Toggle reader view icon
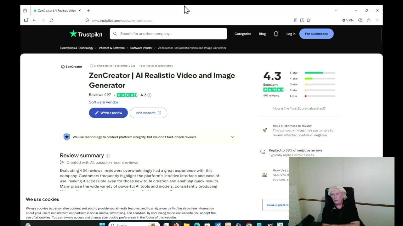This screenshot has height=226, width=403. coord(296,20)
